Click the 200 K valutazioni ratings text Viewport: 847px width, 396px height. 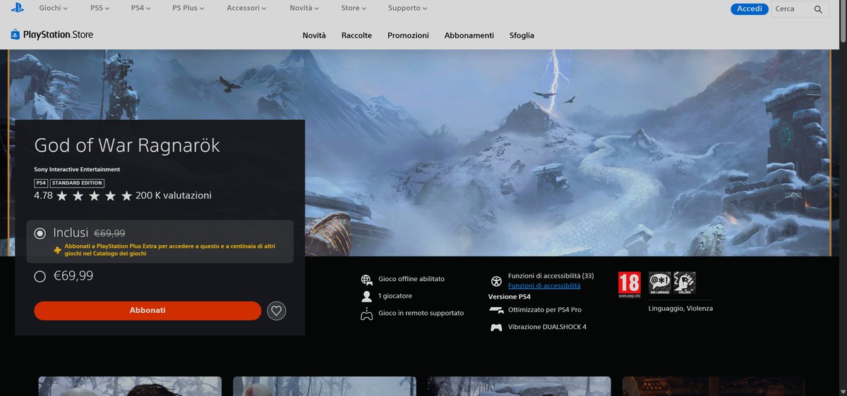[x=173, y=195]
